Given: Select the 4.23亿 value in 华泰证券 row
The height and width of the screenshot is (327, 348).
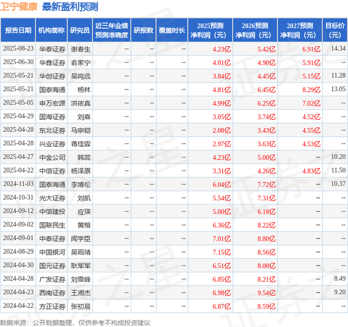Looking at the screenshot, I should (222, 49).
